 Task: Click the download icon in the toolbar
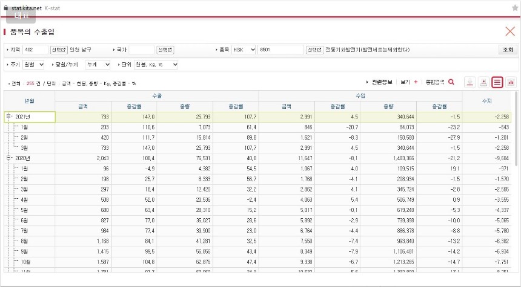pos(470,82)
